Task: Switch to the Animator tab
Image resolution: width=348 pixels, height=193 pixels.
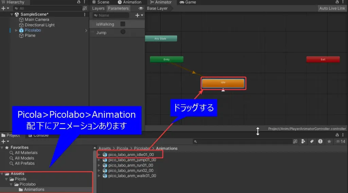Action: pos(161,2)
